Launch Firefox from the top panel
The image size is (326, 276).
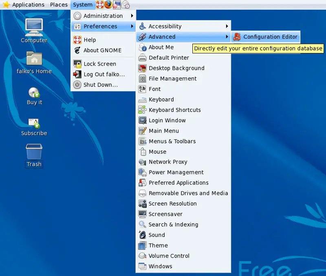(108, 4)
